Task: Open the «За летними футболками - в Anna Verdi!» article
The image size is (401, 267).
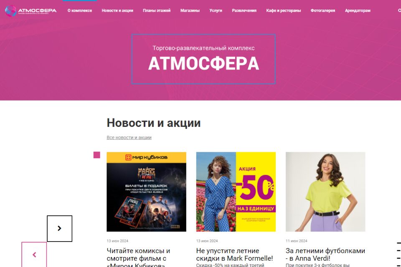Action: (x=325, y=254)
